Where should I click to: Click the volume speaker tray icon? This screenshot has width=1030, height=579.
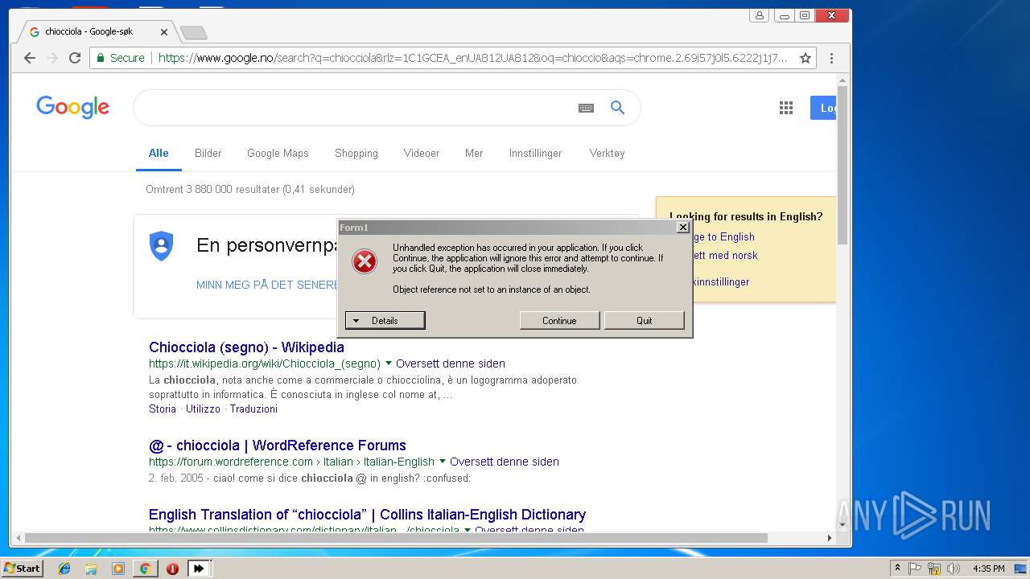(954, 569)
